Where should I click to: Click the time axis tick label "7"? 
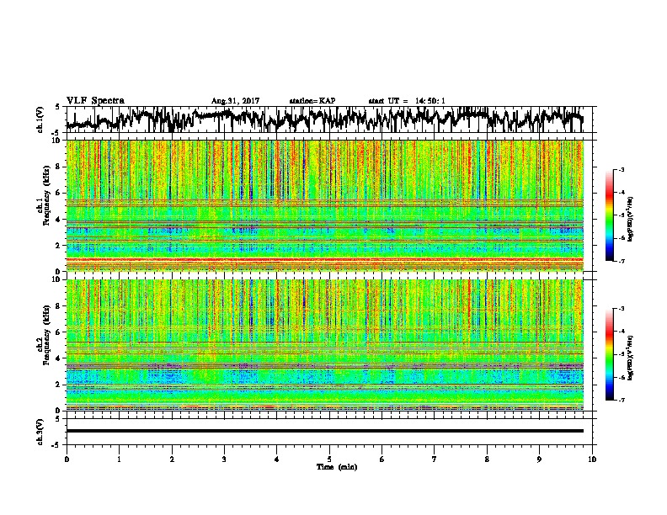pos(435,459)
